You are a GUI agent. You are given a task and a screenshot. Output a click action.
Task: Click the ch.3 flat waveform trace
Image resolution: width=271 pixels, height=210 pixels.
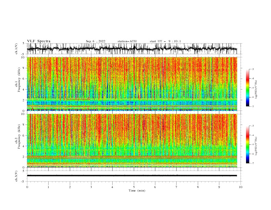[132, 176]
